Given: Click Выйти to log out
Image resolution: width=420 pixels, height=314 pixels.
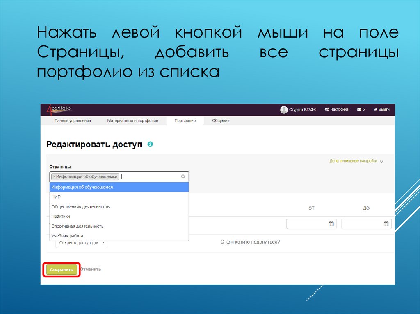Looking at the screenshot, I should click(x=381, y=109).
